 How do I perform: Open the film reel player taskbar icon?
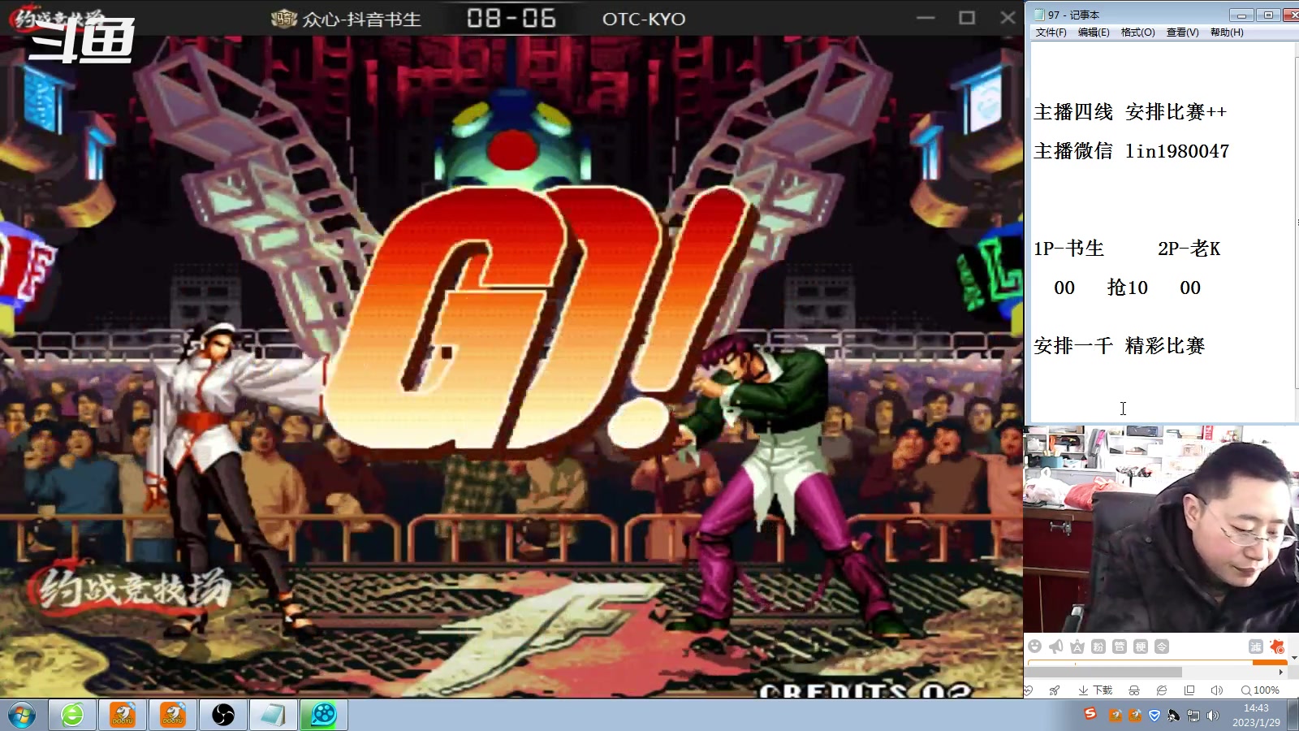(324, 716)
